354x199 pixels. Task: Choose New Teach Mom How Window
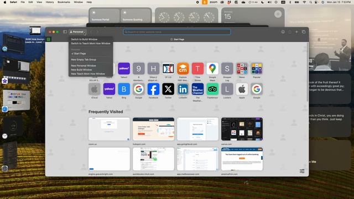88,74
